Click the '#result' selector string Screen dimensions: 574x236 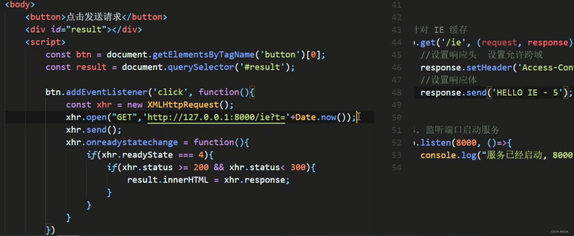tap(262, 67)
